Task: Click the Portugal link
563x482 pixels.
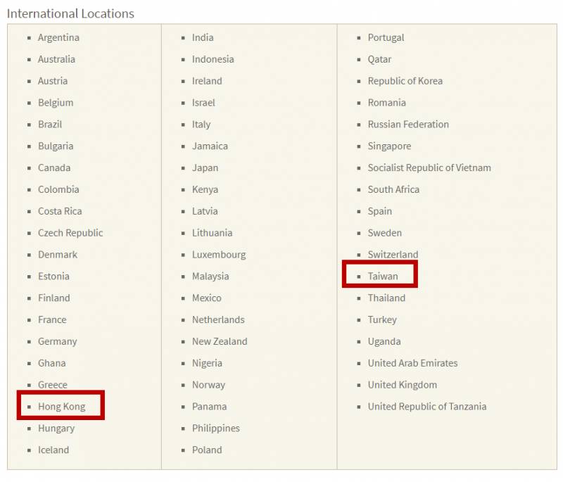Action: pos(386,38)
